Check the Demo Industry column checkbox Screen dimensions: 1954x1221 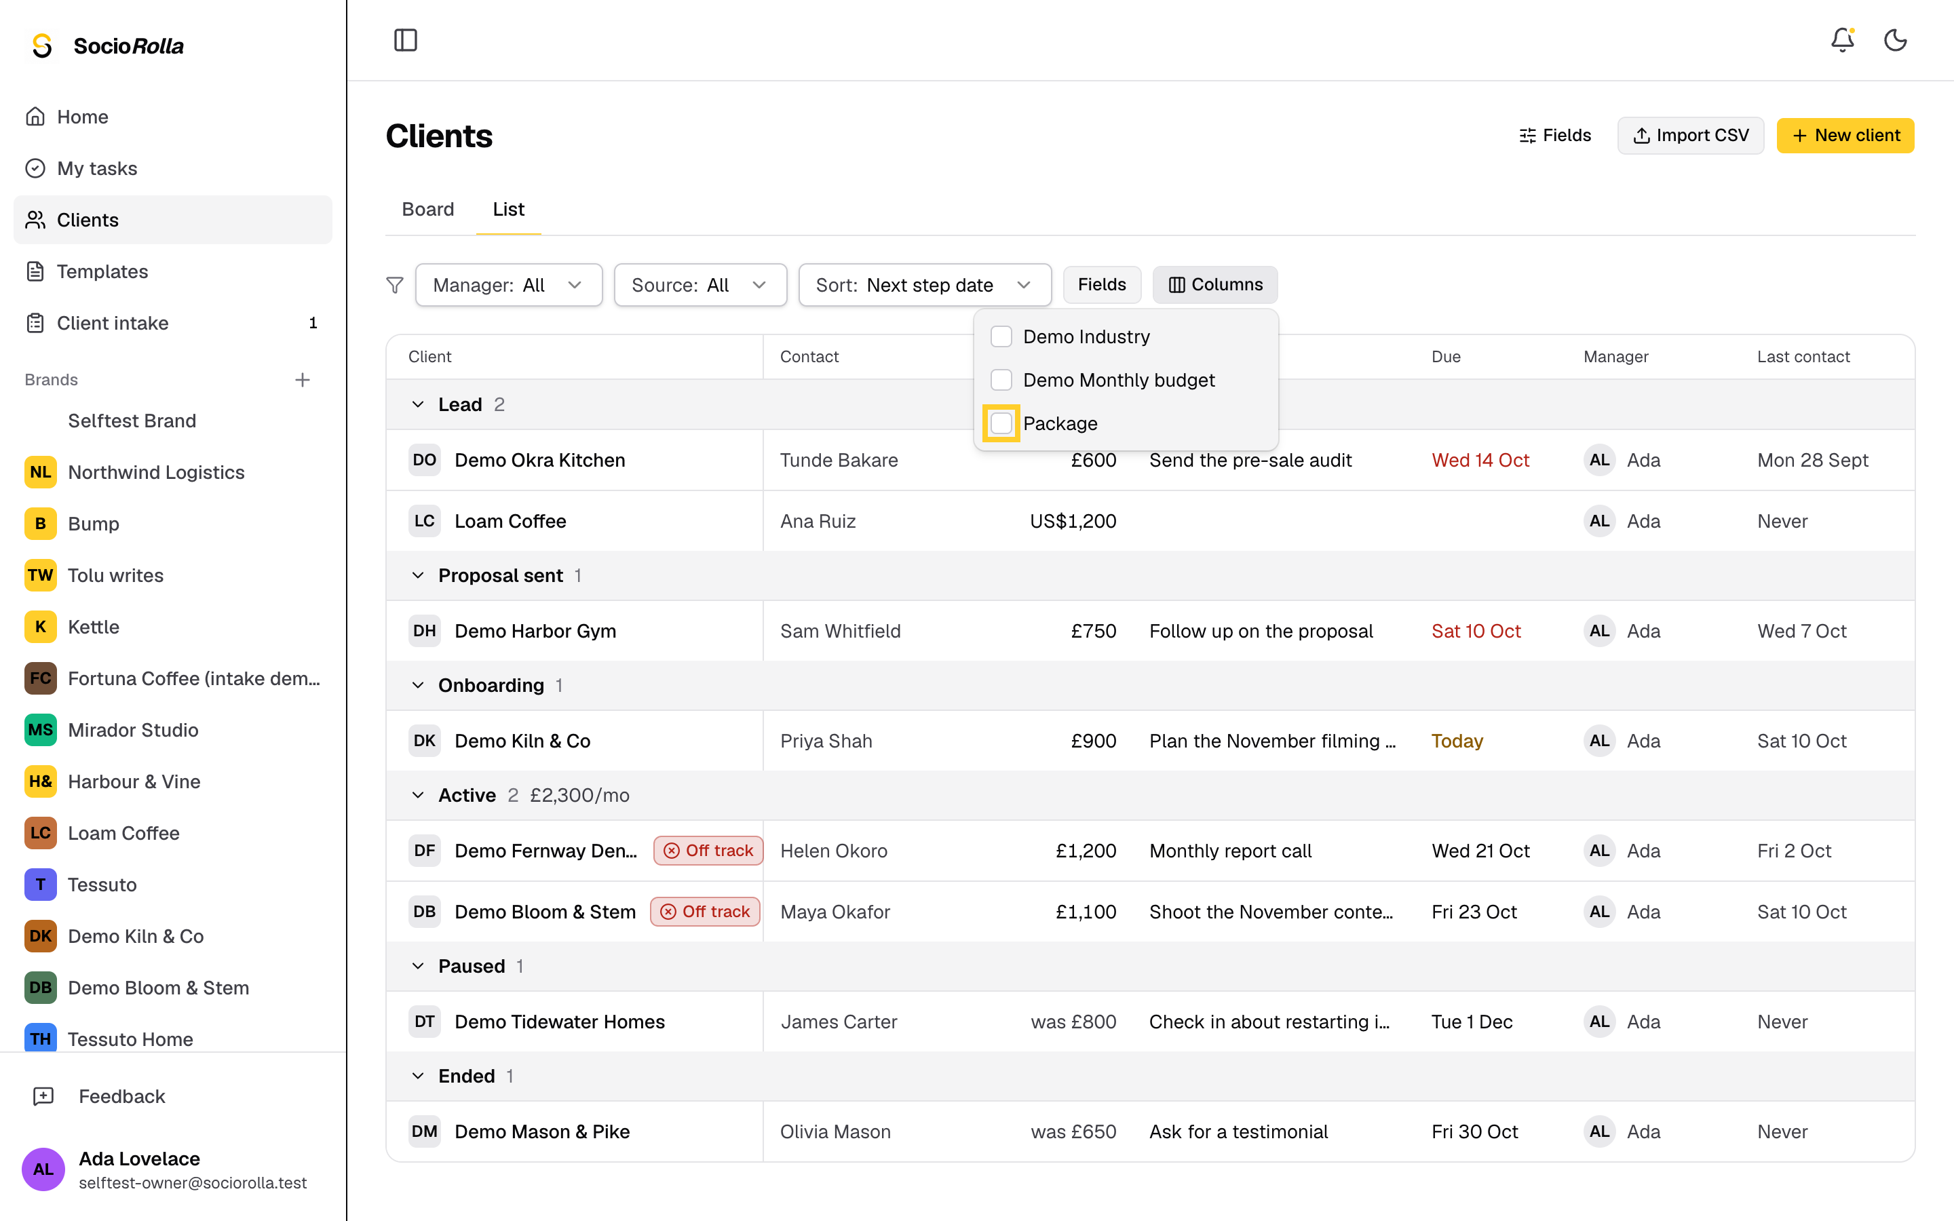point(1001,336)
